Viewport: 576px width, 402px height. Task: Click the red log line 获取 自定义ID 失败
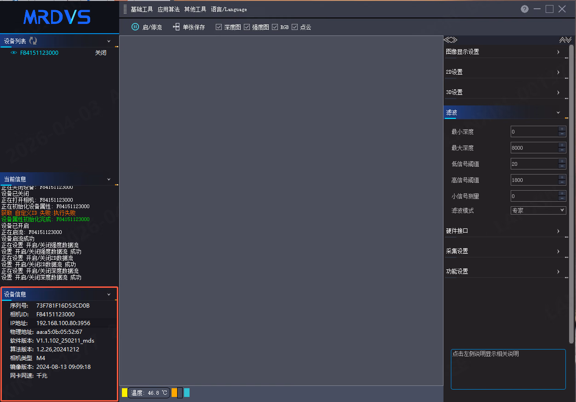click(x=39, y=213)
